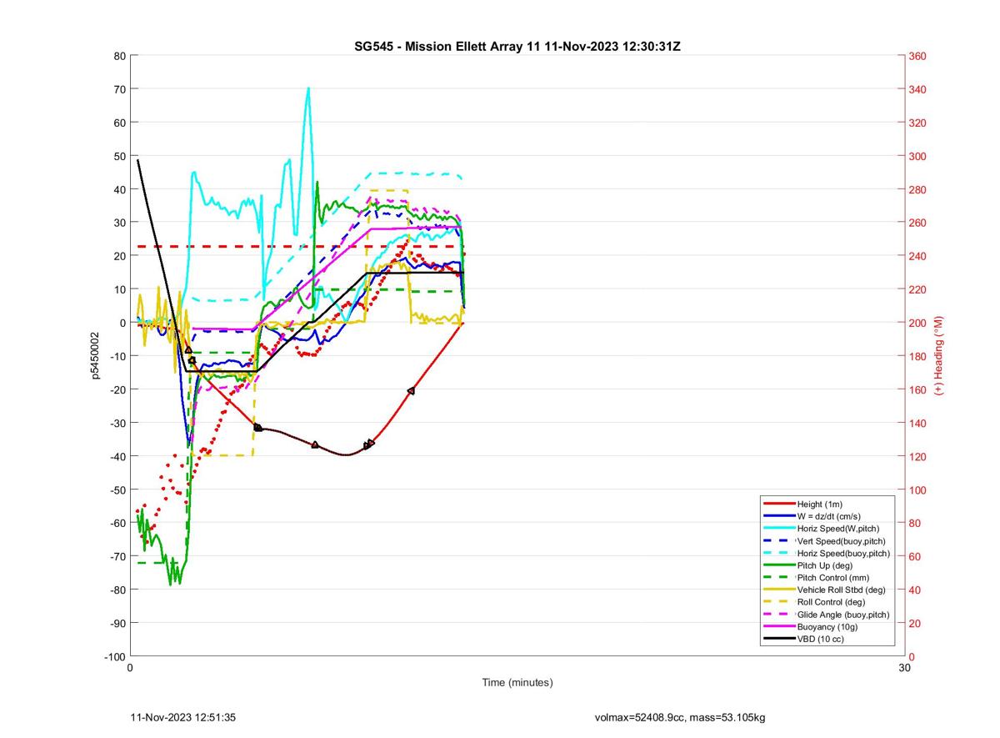Click the left axis tick label "-10"

117,356
